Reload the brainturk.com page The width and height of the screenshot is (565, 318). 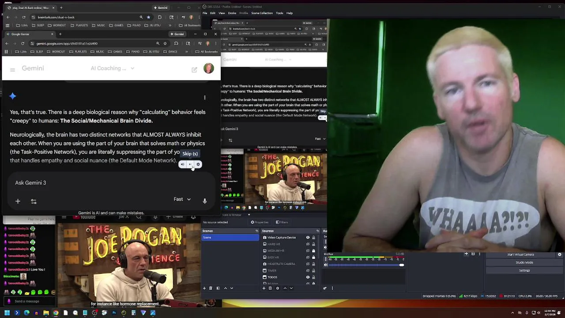click(23, 17)
